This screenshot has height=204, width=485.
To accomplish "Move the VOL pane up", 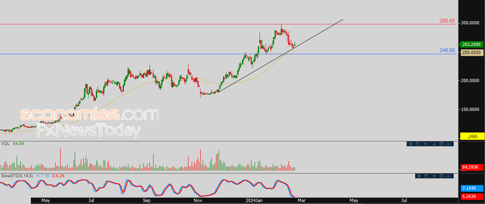I will pos(426,144).
